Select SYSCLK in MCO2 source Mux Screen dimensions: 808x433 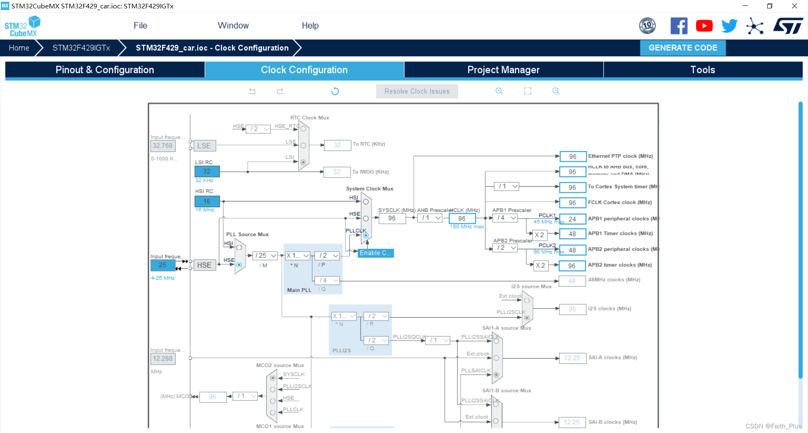[273, 378]
